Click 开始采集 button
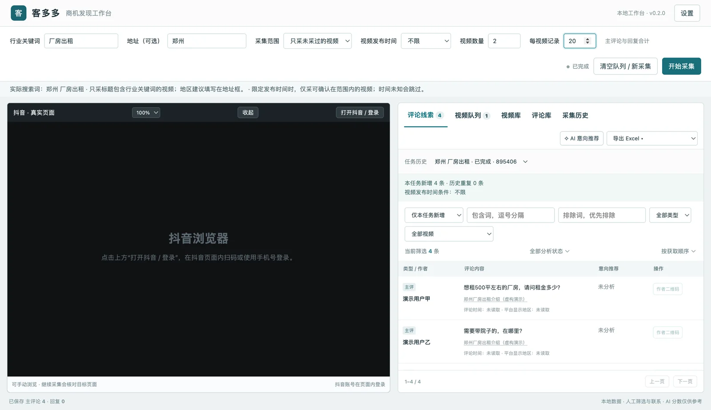 [681, 66]
